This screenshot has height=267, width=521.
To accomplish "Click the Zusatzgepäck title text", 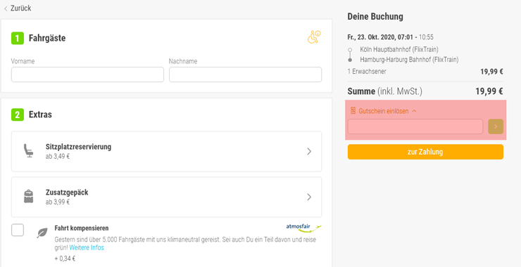I will tap(67, 193).
